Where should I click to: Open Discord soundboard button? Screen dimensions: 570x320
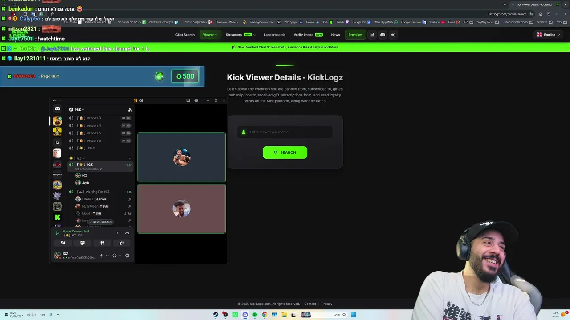[x=122, y=243]
